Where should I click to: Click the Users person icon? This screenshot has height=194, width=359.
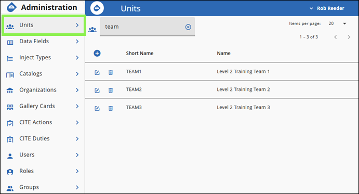pos(10,156)
